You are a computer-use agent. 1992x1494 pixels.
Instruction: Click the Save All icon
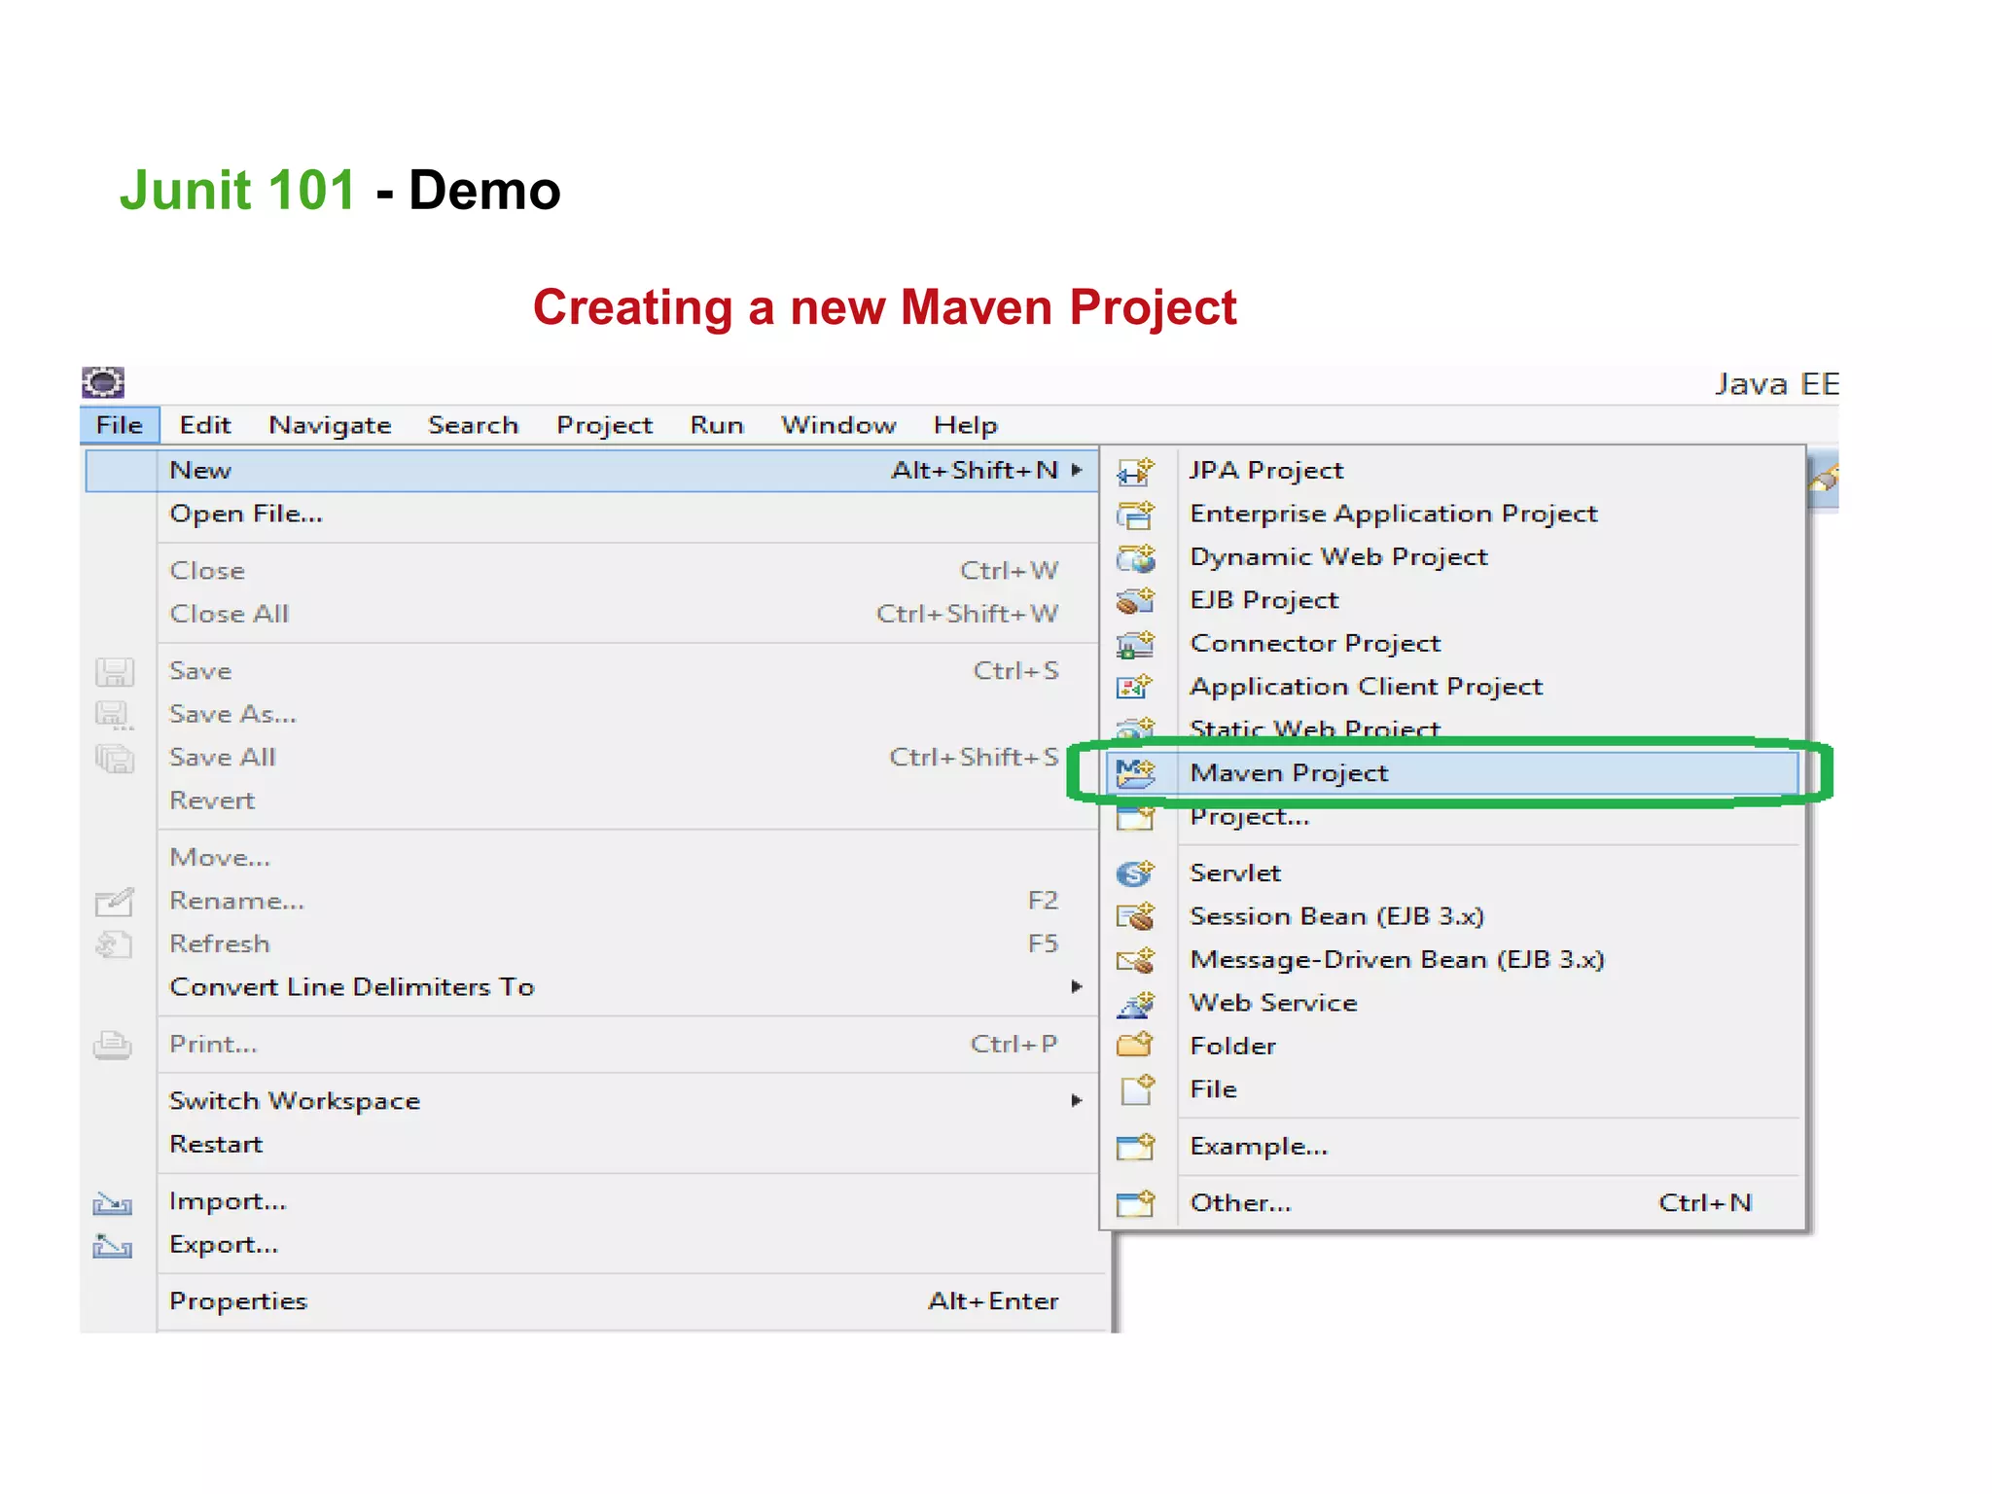click(115, 758)
